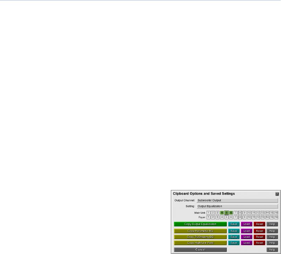Viewport: 281px width, 254px height.
Task: Click Copy TruShaping EQ button
Action: coord(200,237)
